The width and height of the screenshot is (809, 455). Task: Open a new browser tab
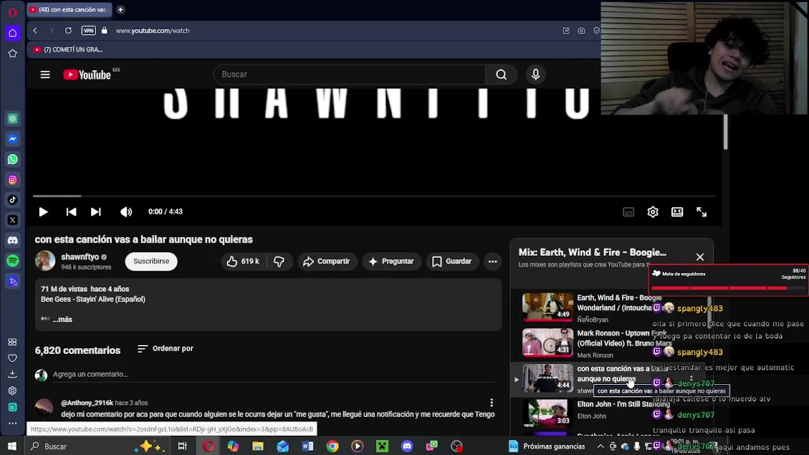(120, 9)
